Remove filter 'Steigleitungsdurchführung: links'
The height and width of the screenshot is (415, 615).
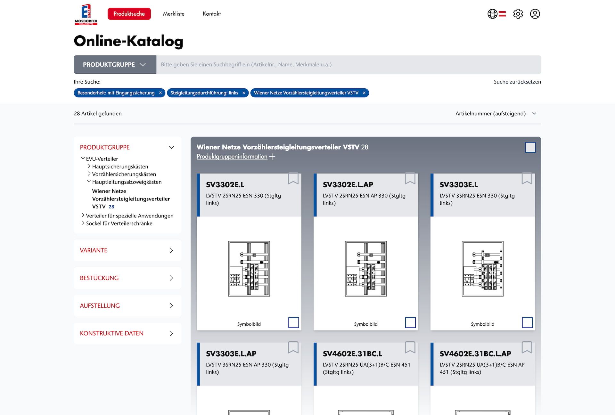click(244, 93)
